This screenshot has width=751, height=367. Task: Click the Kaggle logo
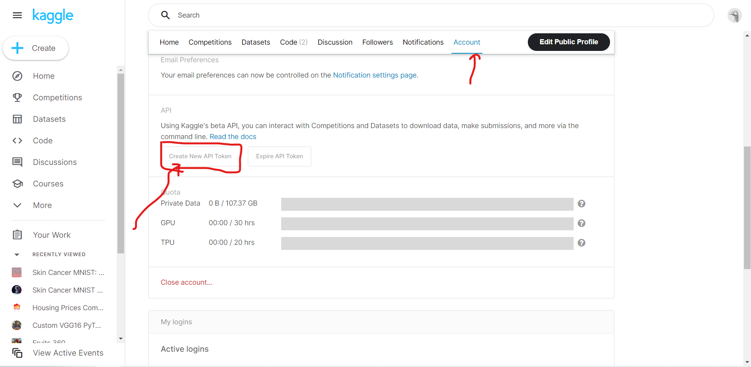click(x=53, y=16)
